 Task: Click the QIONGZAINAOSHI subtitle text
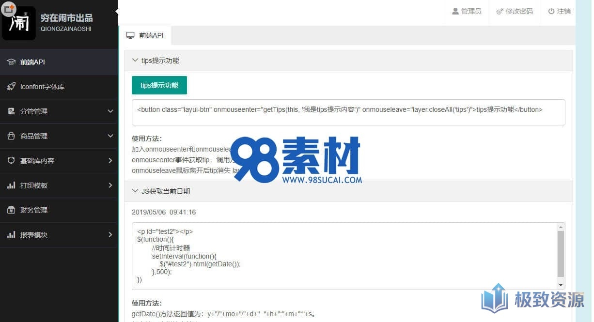[x=66, y=29]
